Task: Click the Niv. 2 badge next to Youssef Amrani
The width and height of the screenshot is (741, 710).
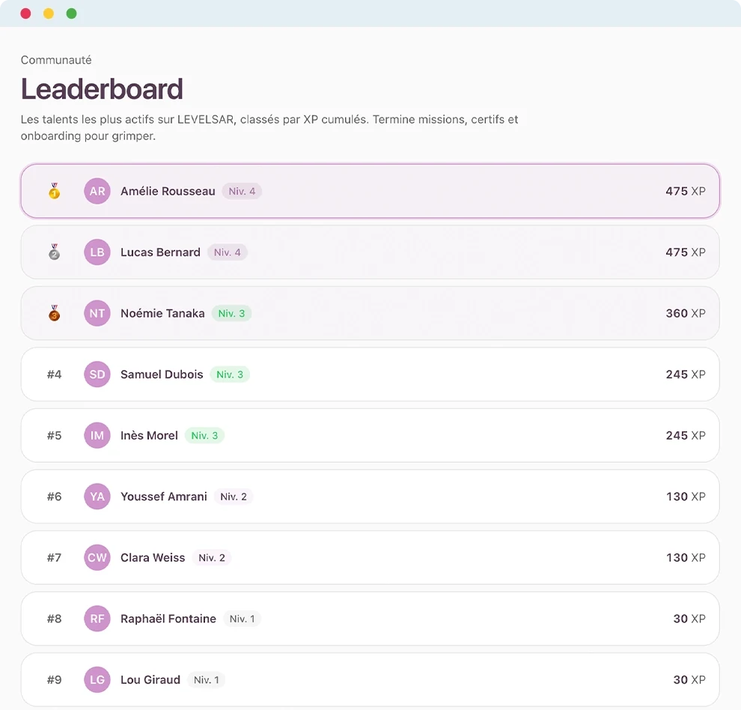Action: pos(234,497)
